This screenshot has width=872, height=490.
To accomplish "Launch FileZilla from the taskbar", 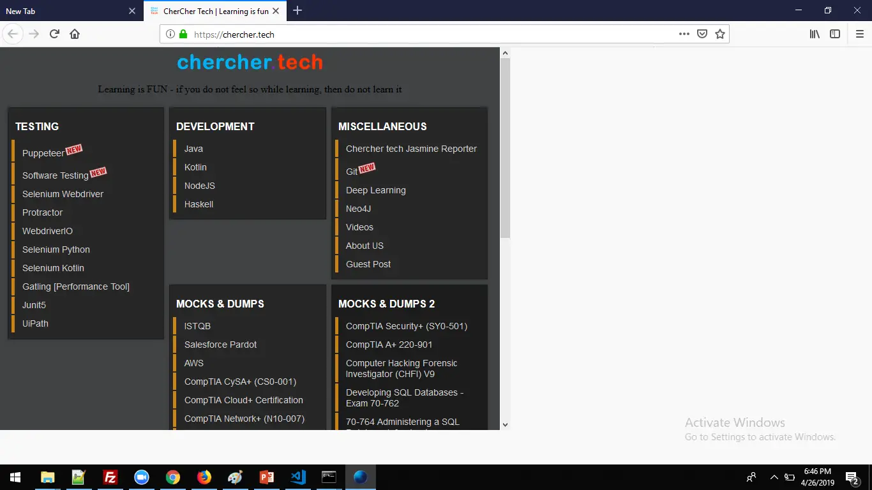I will [x=110, y=477].
